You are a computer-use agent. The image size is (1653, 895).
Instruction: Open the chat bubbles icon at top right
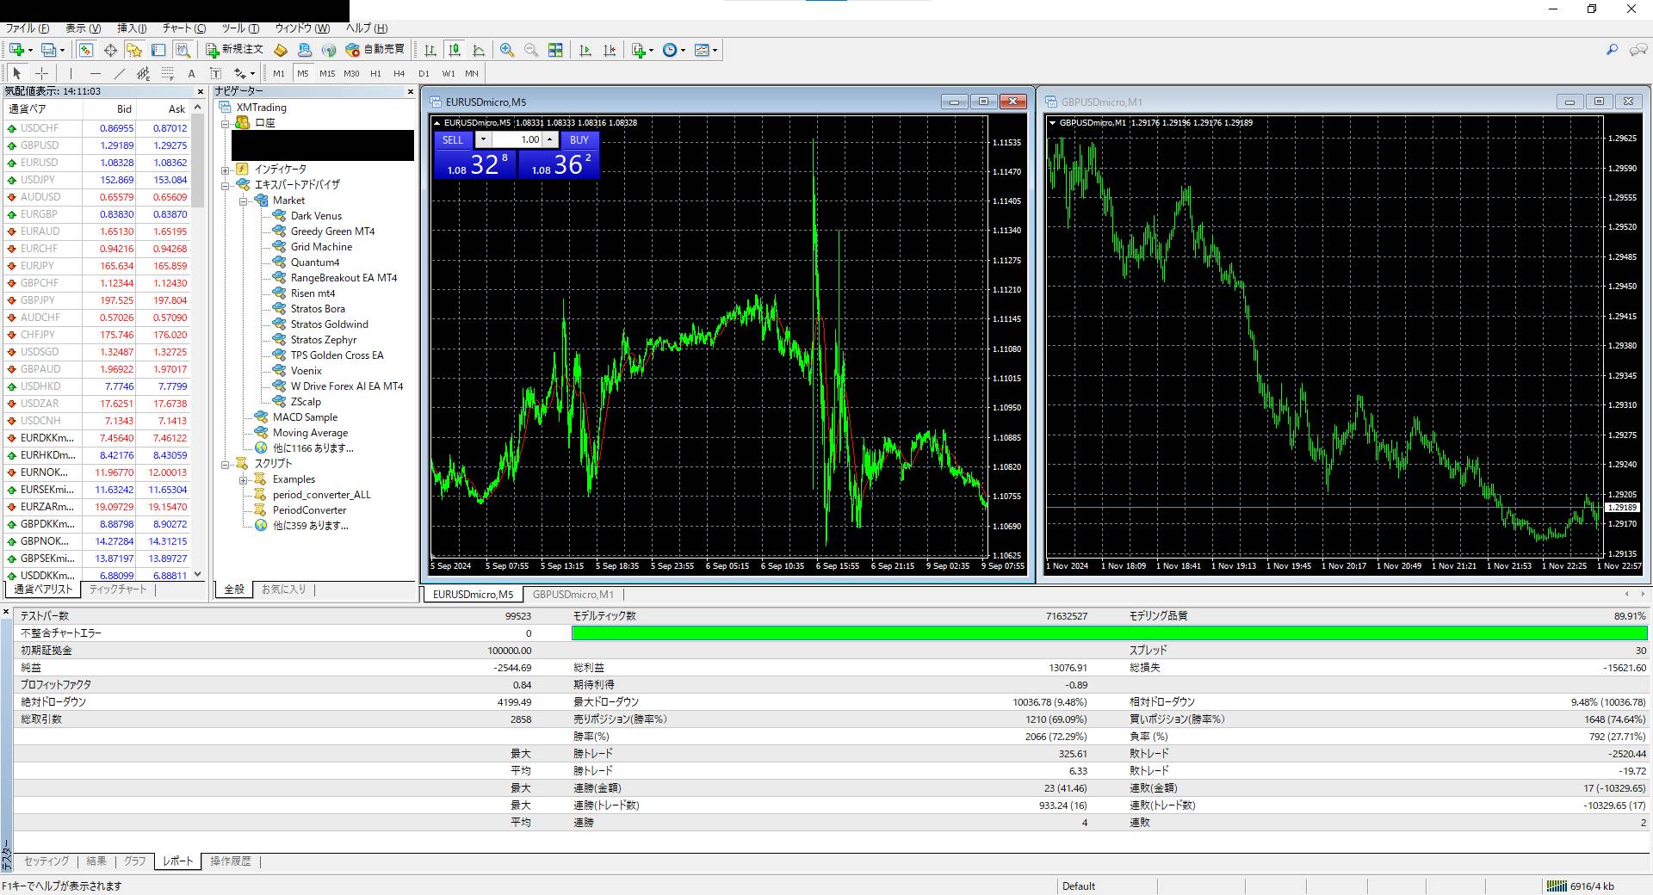(1638, 50)
